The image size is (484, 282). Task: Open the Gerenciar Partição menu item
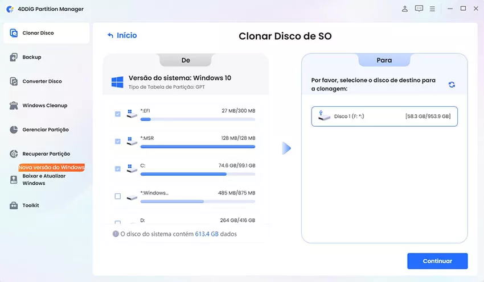tap(46, 130)
